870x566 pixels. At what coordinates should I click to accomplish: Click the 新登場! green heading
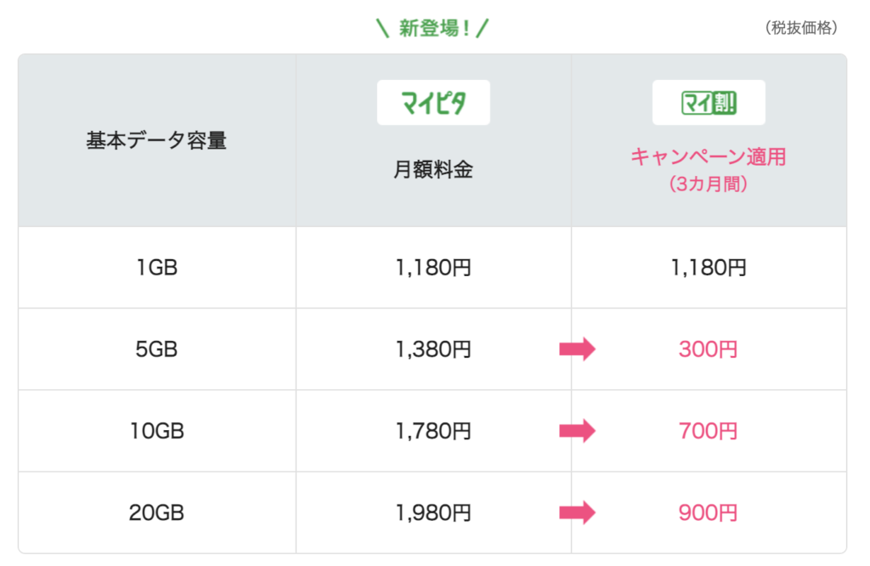432,28
